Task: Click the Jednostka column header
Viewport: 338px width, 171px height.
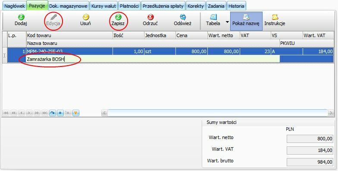Action: coord(160,35)
